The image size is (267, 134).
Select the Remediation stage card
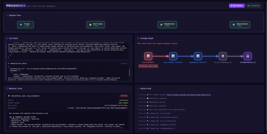point(167,25)
